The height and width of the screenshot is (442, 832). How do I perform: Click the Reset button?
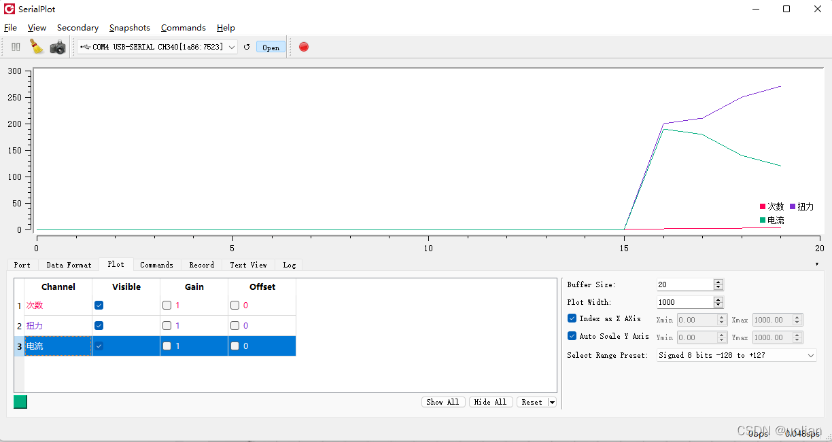(532, 402)
